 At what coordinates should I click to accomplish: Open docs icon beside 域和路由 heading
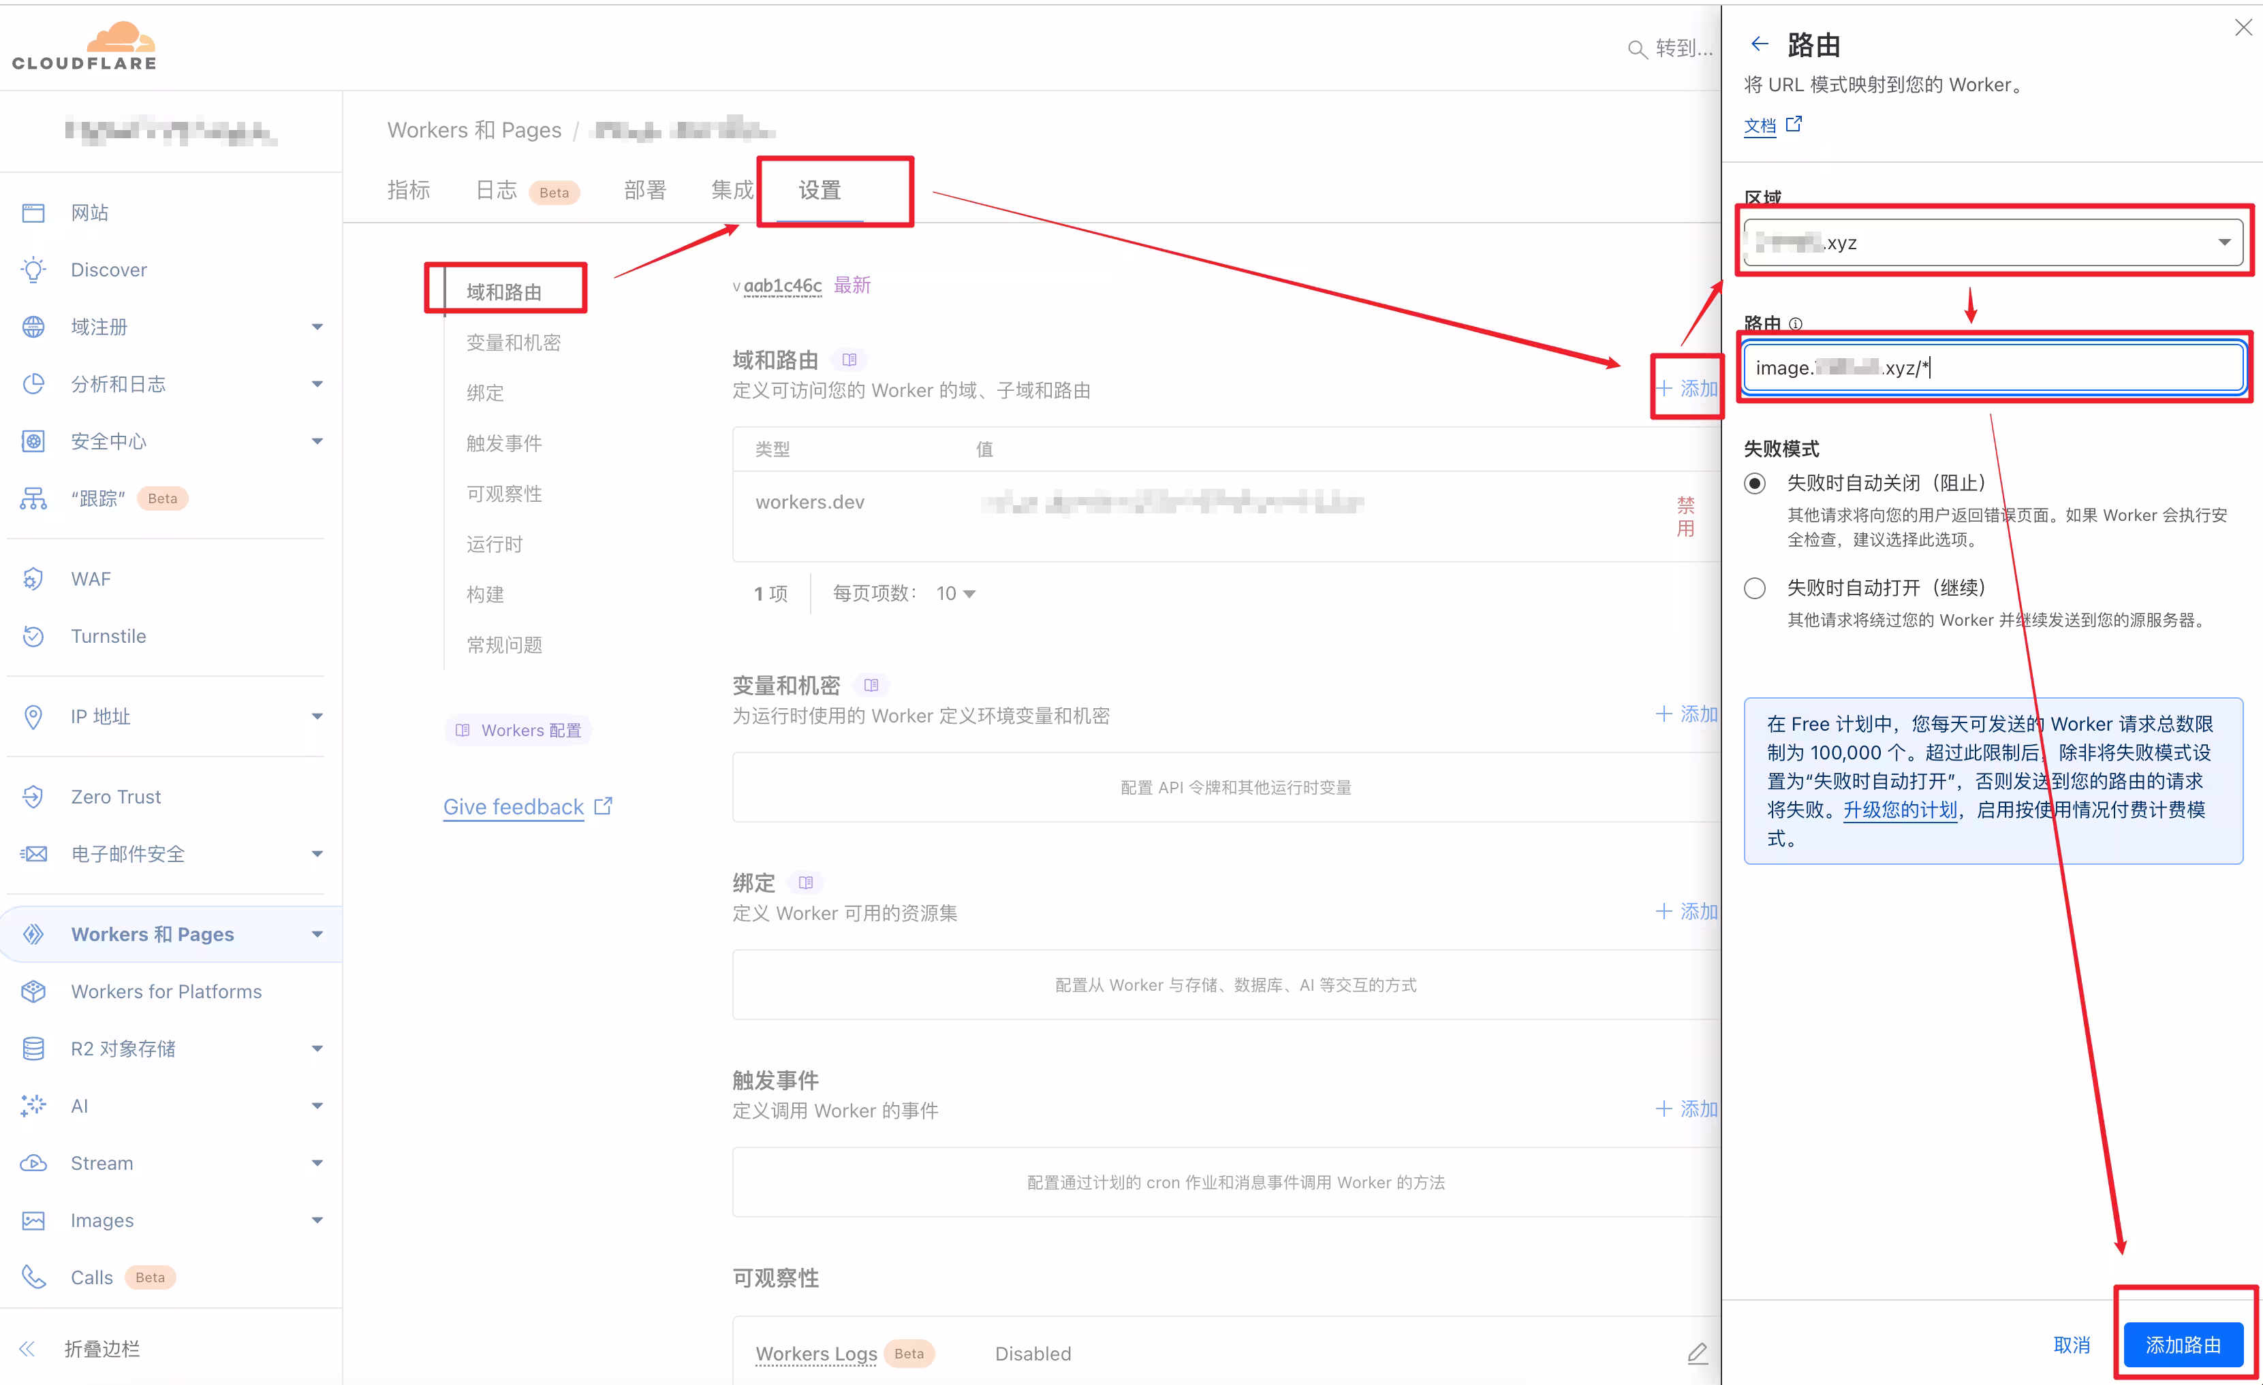point(849,360)
